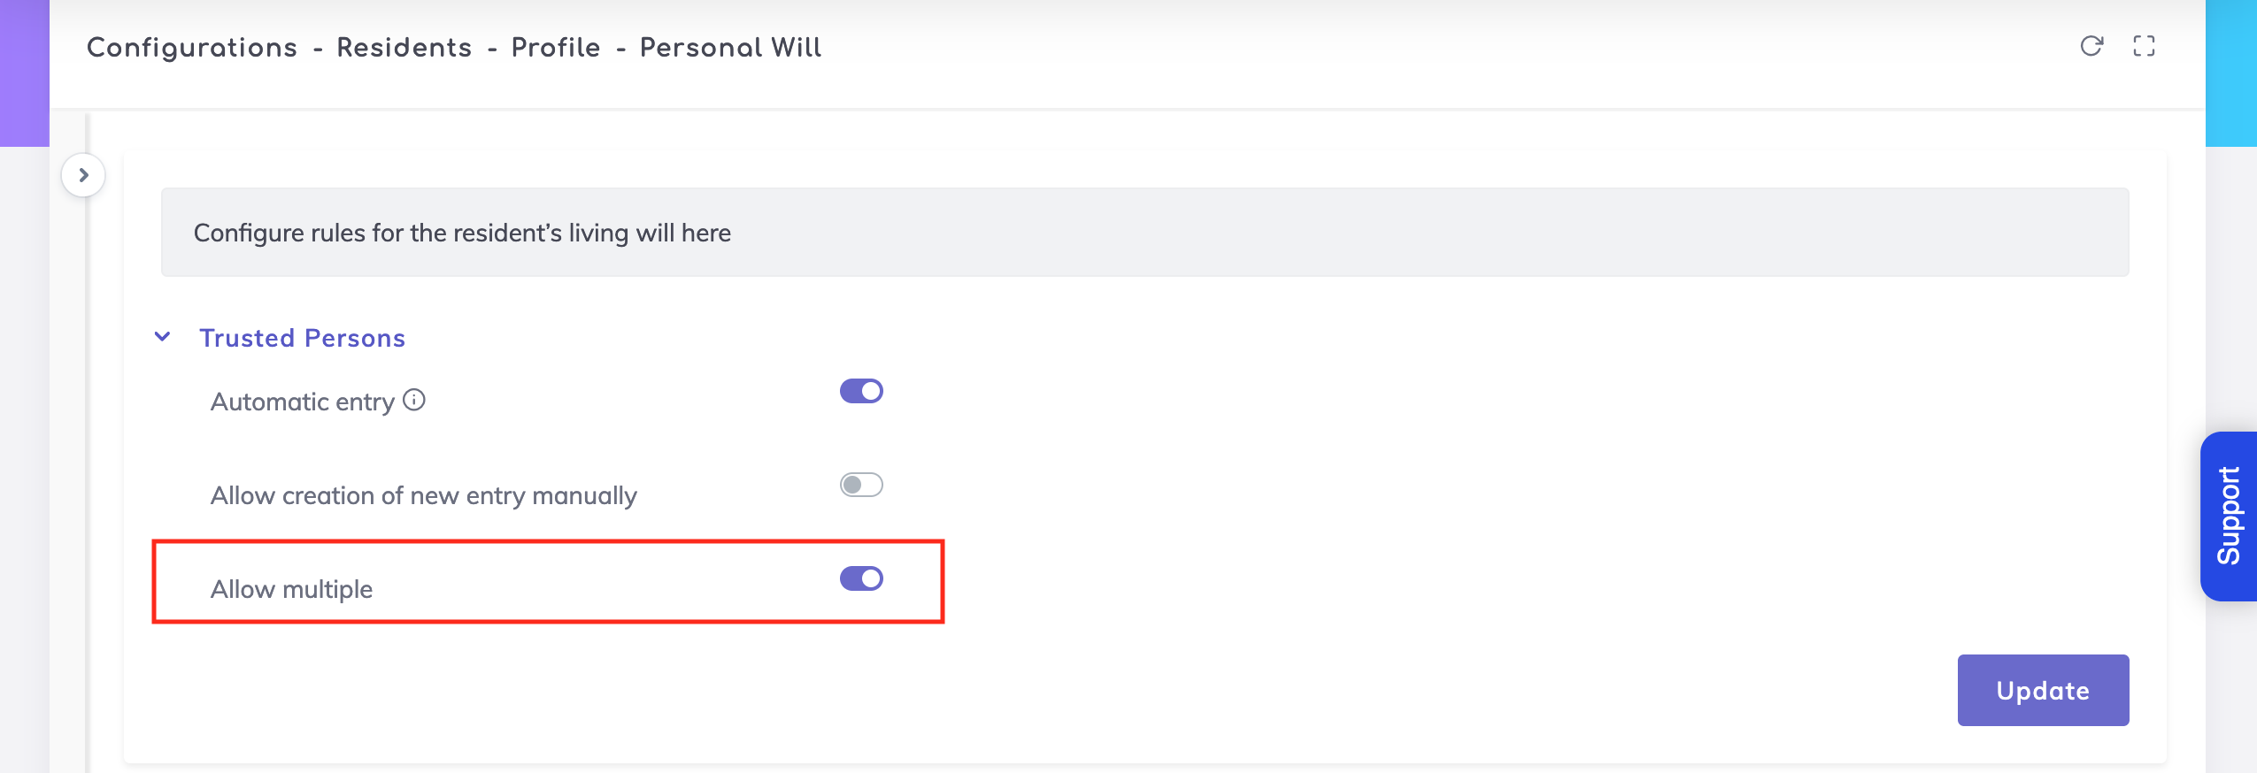Collapse the Trusted Persons section chevron

[162, 337]
